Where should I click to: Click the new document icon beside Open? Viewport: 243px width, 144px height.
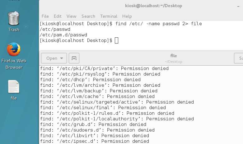coord(74,58)
